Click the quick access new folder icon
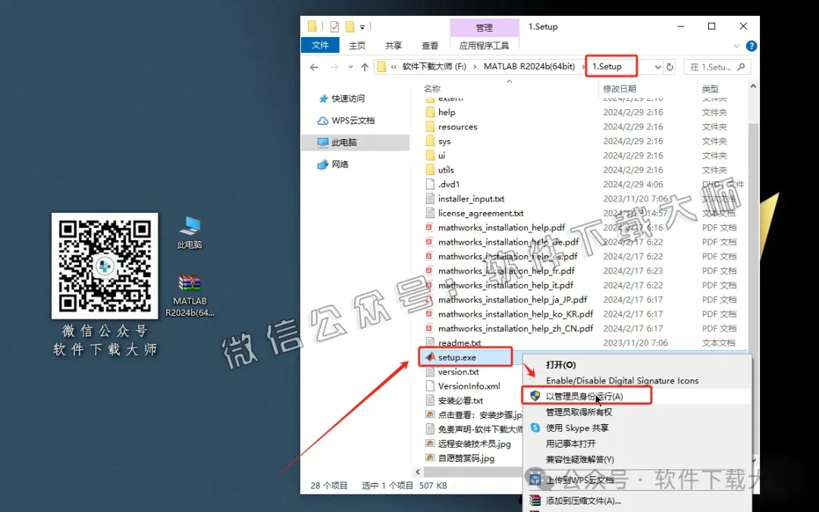 point(350,27)
